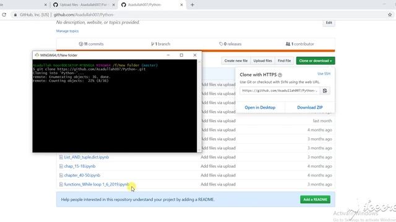Click Create new file button

click(236, 60)
